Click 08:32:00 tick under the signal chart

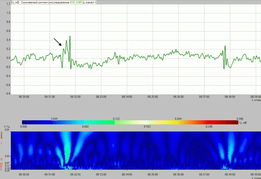(75, 97)
